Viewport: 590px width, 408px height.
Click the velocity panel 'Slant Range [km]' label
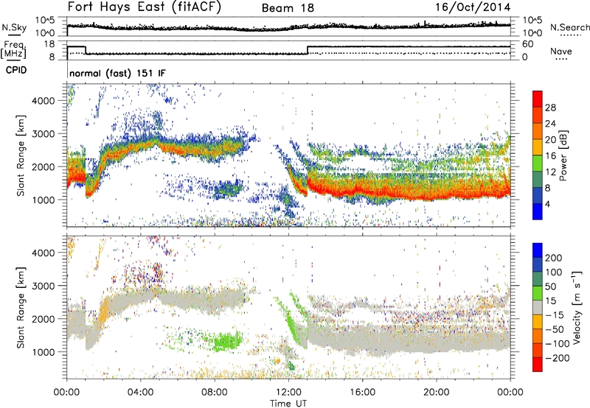pos(21,307)
